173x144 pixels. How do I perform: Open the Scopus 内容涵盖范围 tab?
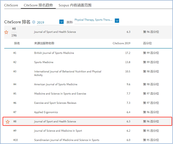75,5
